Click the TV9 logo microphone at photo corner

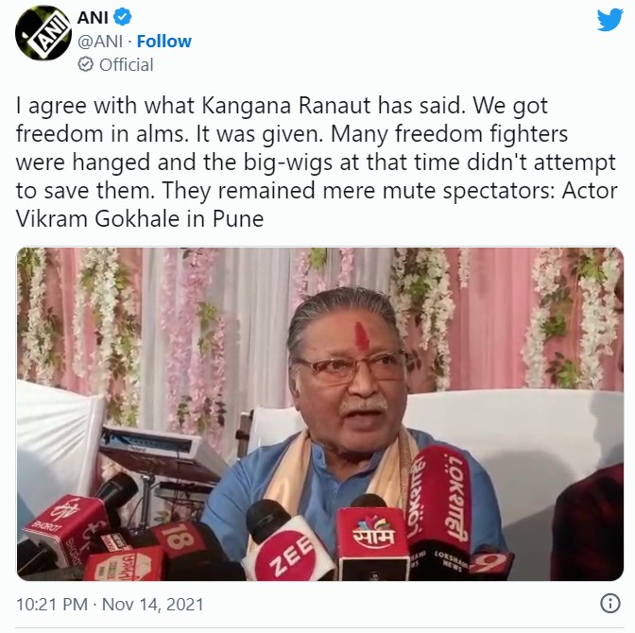(491, 564)
